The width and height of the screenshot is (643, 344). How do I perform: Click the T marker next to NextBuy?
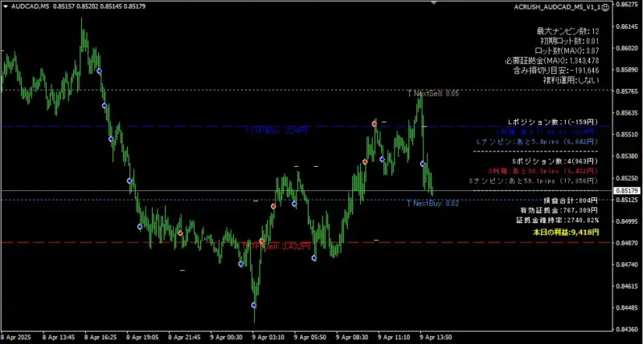[x=409, y=204]
